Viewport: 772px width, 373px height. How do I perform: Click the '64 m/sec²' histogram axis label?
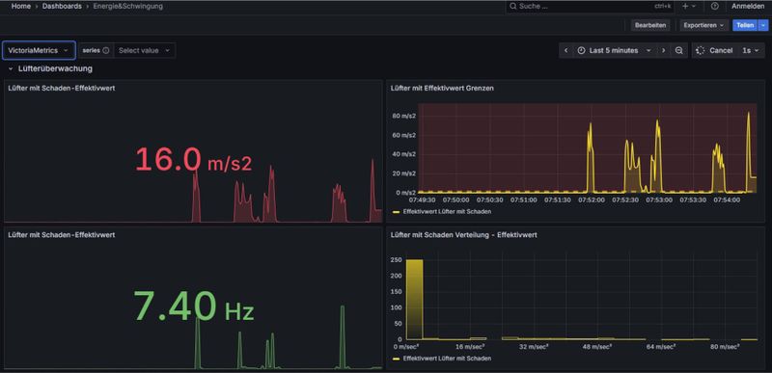click(661, 347)
